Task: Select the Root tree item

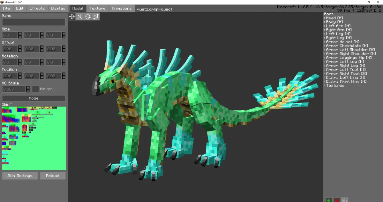Action: 329,14
